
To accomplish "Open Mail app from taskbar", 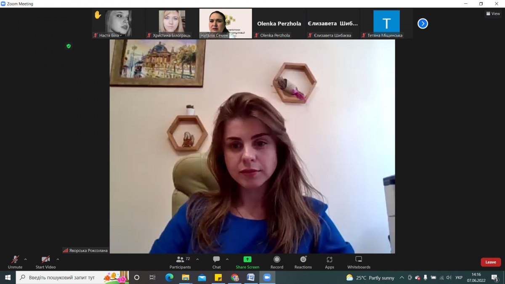I will tap(202, 278).
